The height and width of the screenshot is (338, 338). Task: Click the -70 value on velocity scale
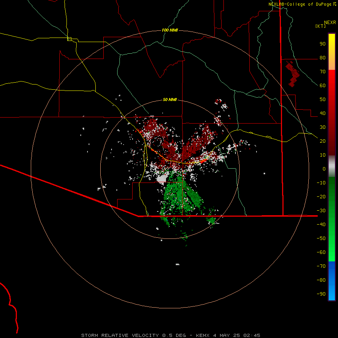point(321,266)
